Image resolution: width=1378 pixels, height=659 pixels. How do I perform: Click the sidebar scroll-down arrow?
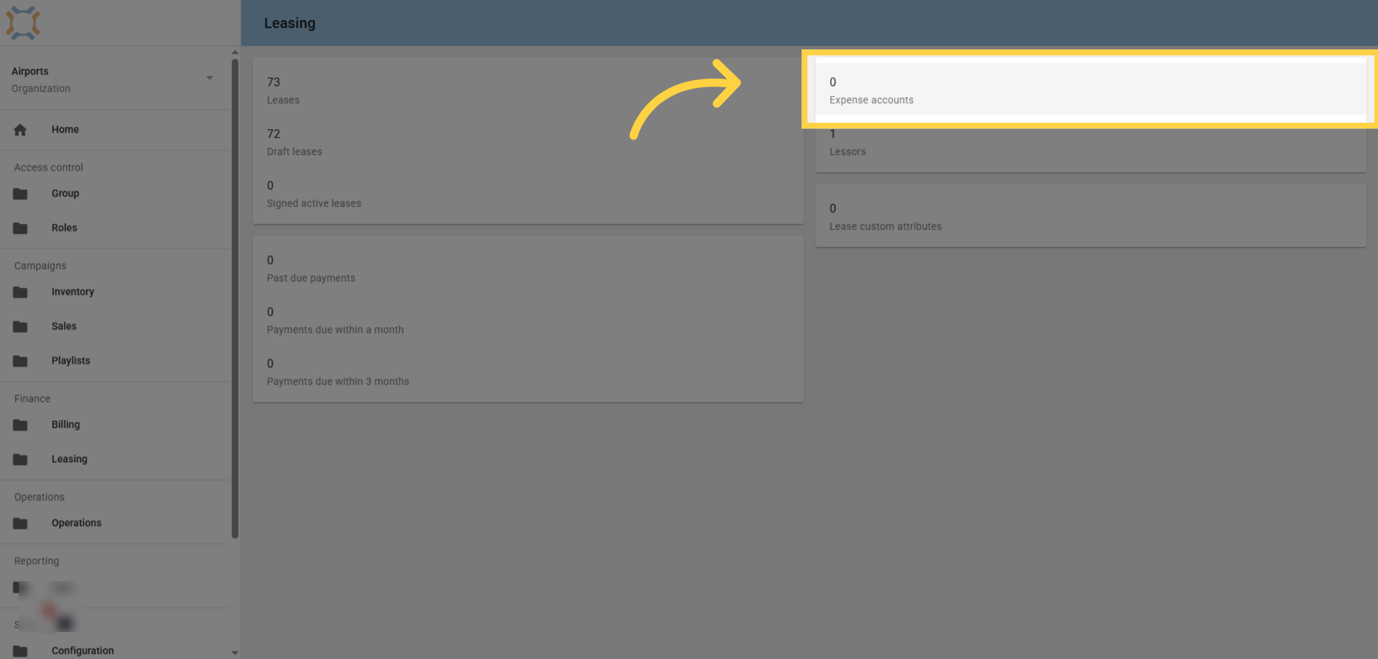[x=235, y=653]
